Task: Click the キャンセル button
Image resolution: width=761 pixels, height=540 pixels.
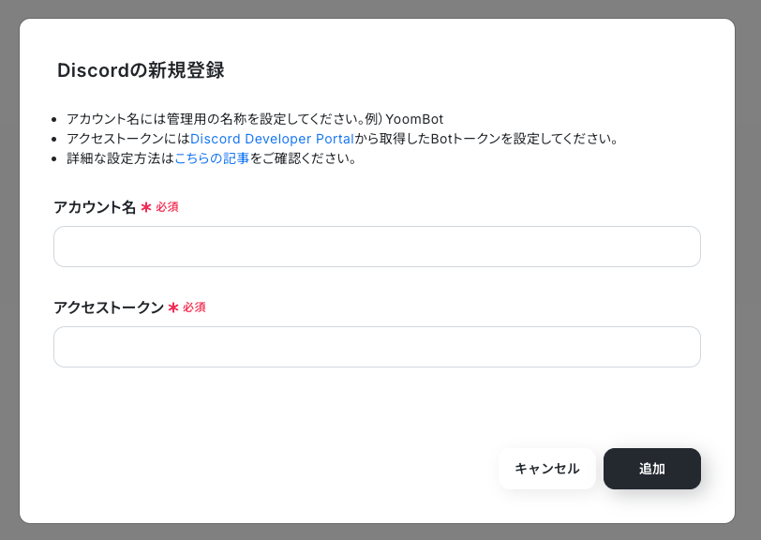Action: [547, 469]
